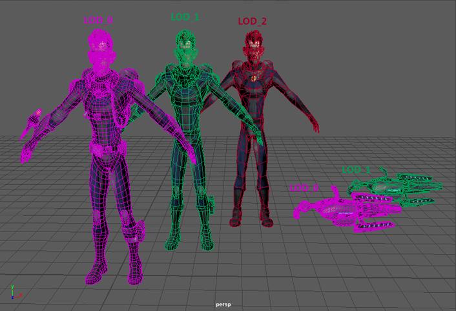Click the magenta LOD_0 label by the weapon
Screen dimensions: 456x311
pos(304,188)
